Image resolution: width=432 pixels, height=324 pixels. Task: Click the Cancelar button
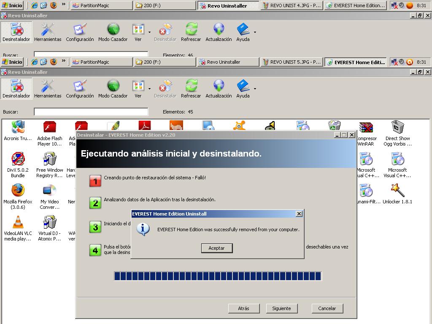327,308
